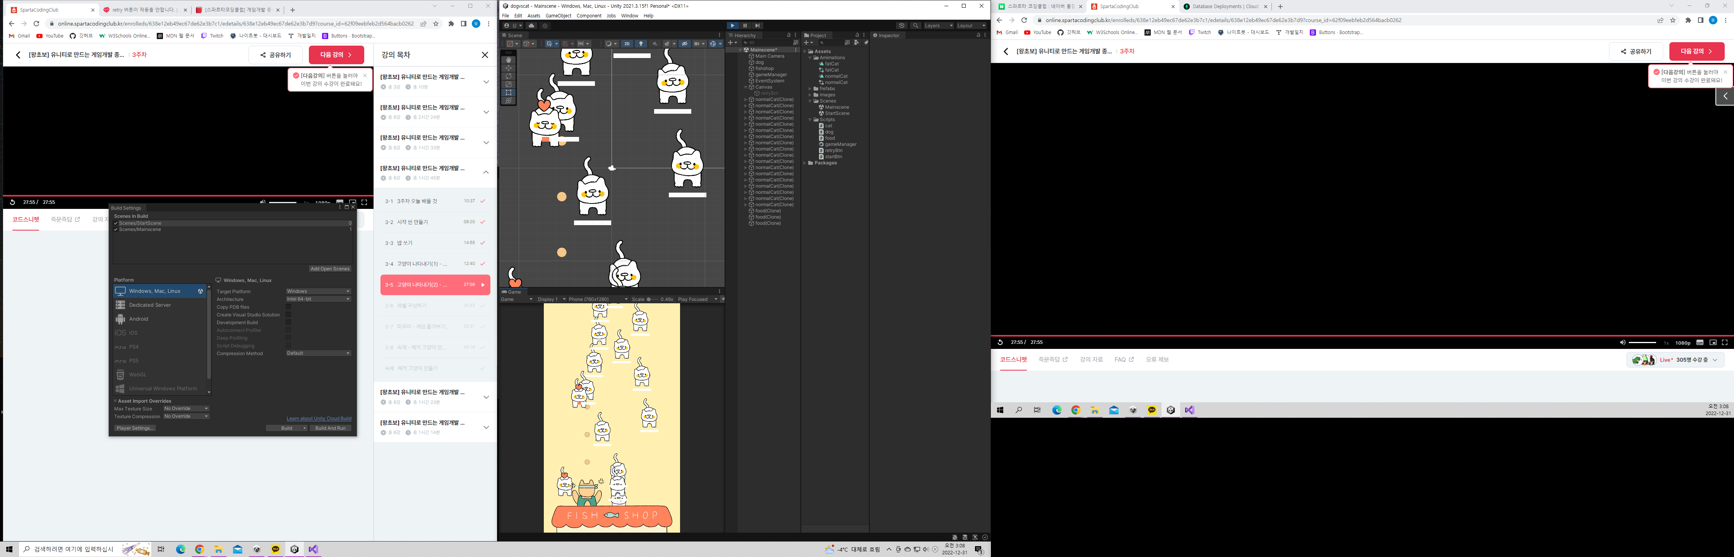Select the Transform tool in Scene view
The width and height of the screenshot is (1734, 557).
[x=509, y=100]
